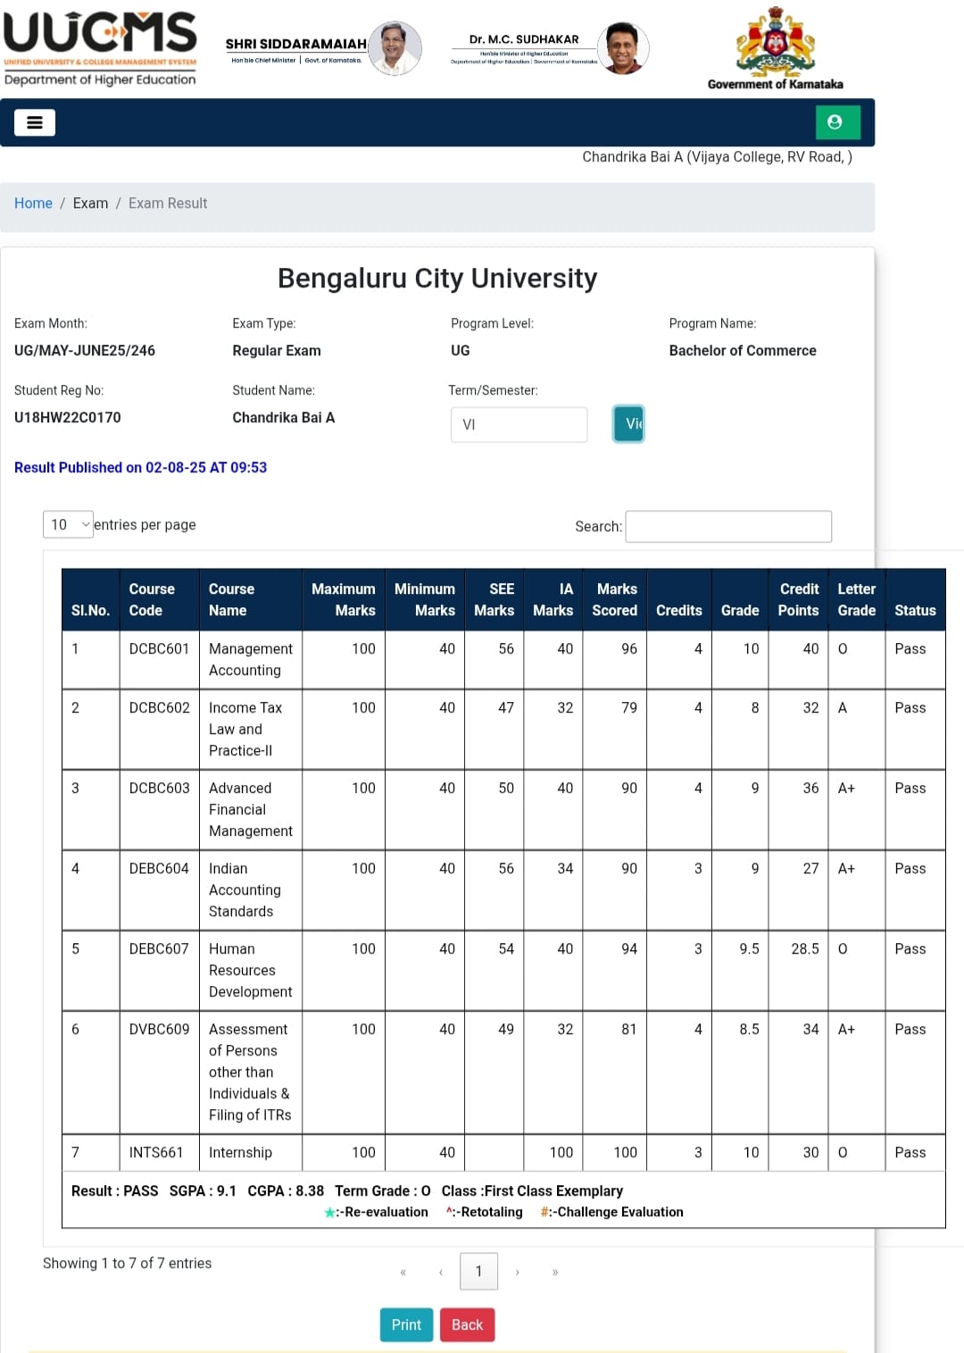This screenshot has width=964, height=1353.
Task: Click the Home breadcrumb link
Action: point(33,204)
